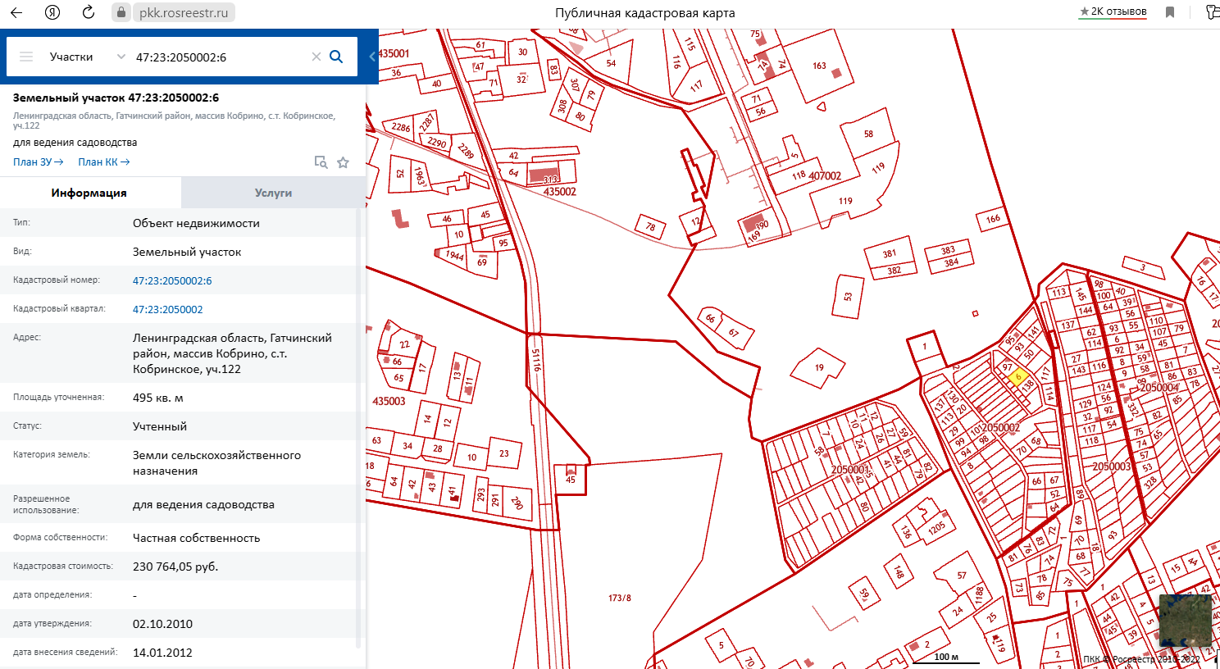Image resolution: width=1220 pixels, height=669 pixels.
Task: Select the Информация tab
Action: coord(89,193)
